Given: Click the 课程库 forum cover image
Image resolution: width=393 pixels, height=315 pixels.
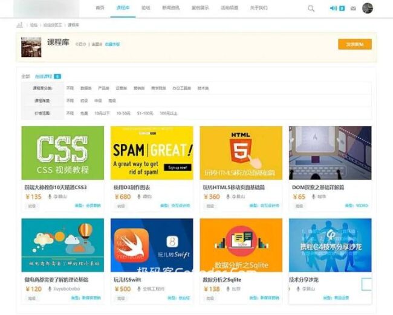Looking at the screenshot, I should tap(31, 47).
